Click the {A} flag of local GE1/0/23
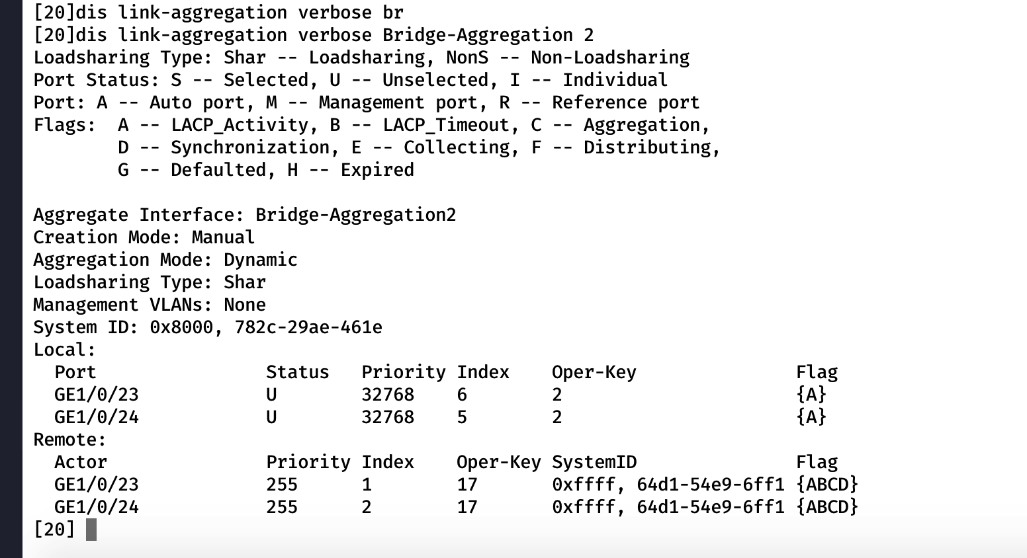1027x558 pixels. point(811,395)
